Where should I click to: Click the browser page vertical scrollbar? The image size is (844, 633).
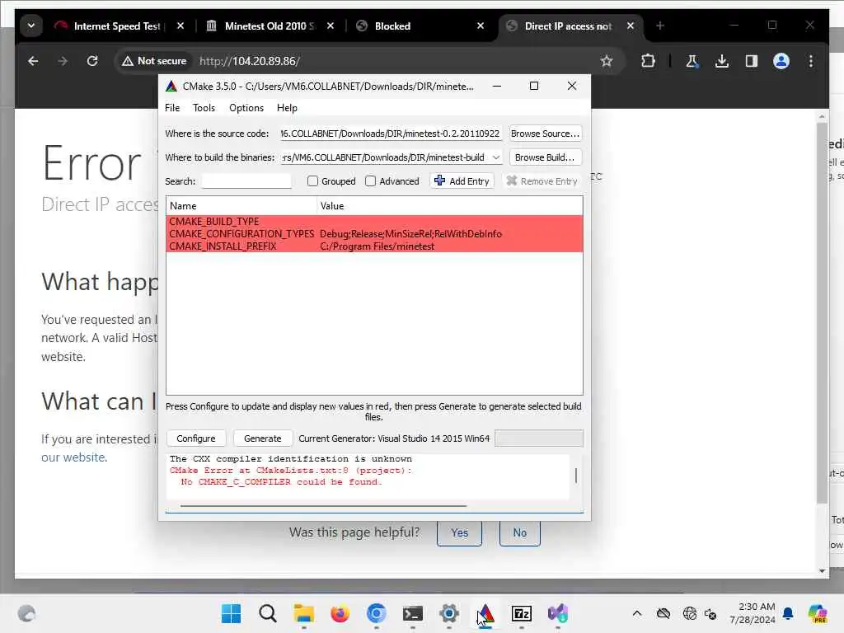(822, 312)
